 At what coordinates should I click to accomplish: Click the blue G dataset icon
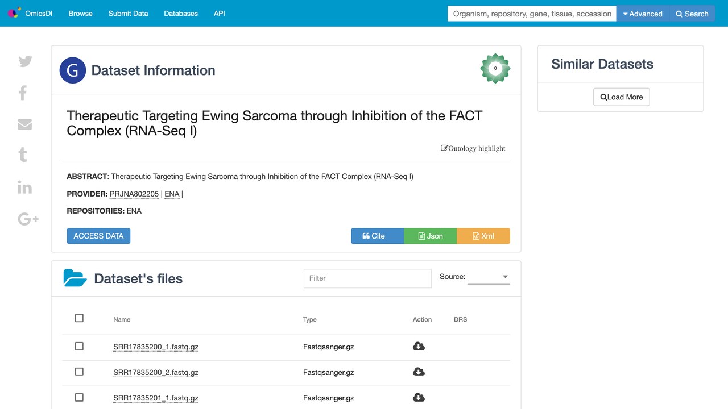click(73, 70)
